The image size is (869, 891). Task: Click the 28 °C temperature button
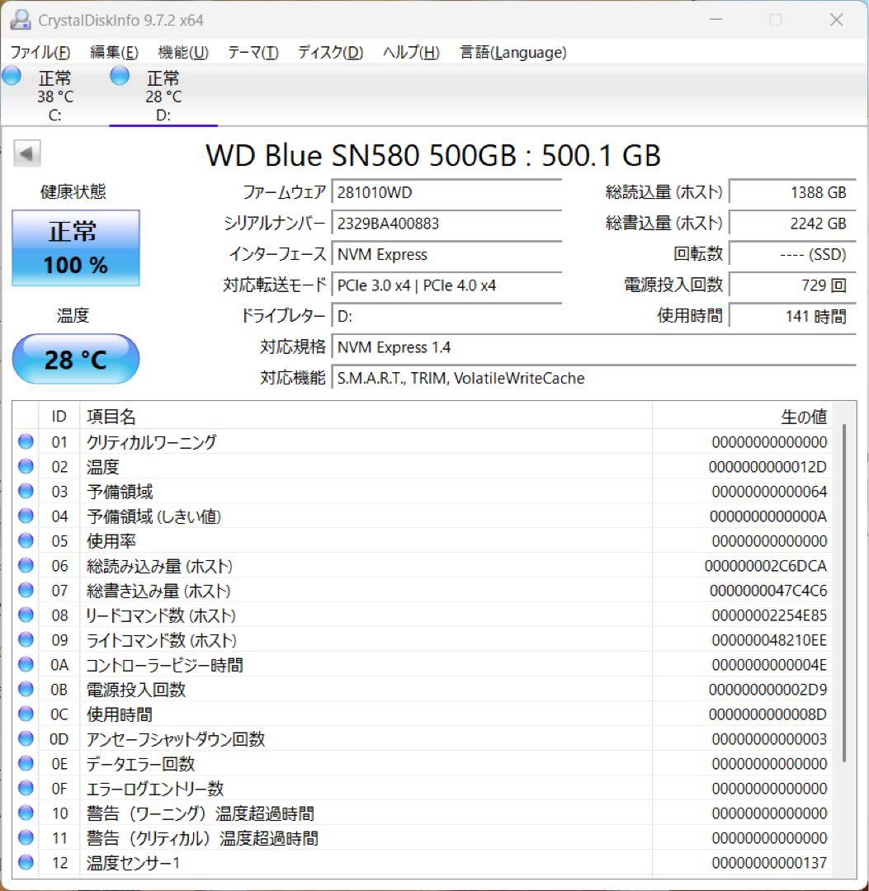pos(76,358)
